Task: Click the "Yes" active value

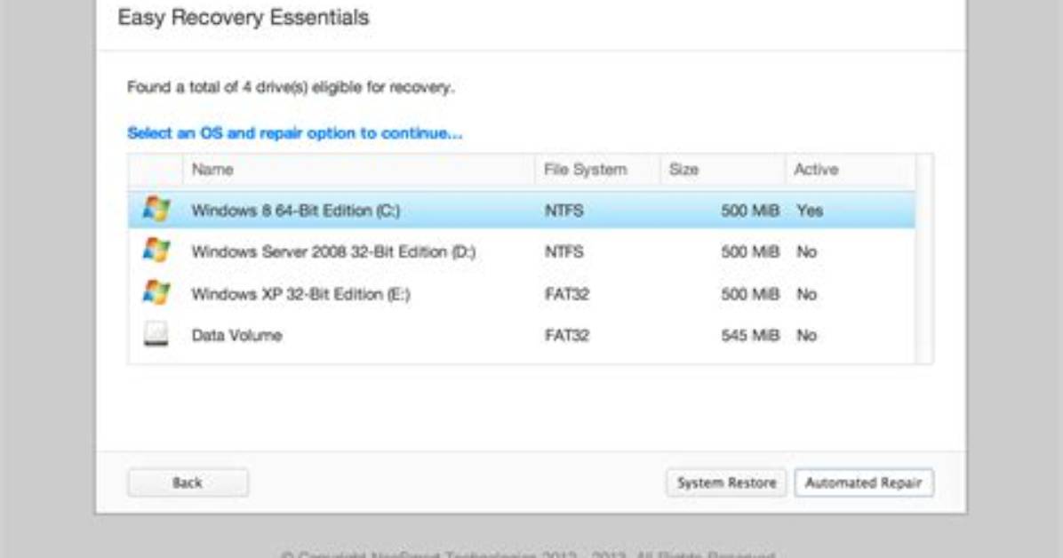Action: click(810, 211)
